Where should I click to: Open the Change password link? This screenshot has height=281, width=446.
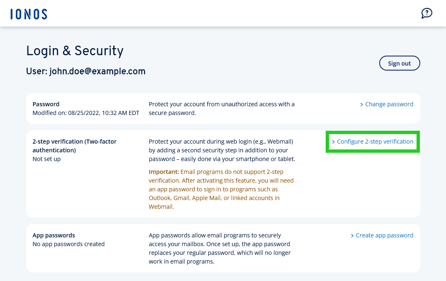pos(389,104)
